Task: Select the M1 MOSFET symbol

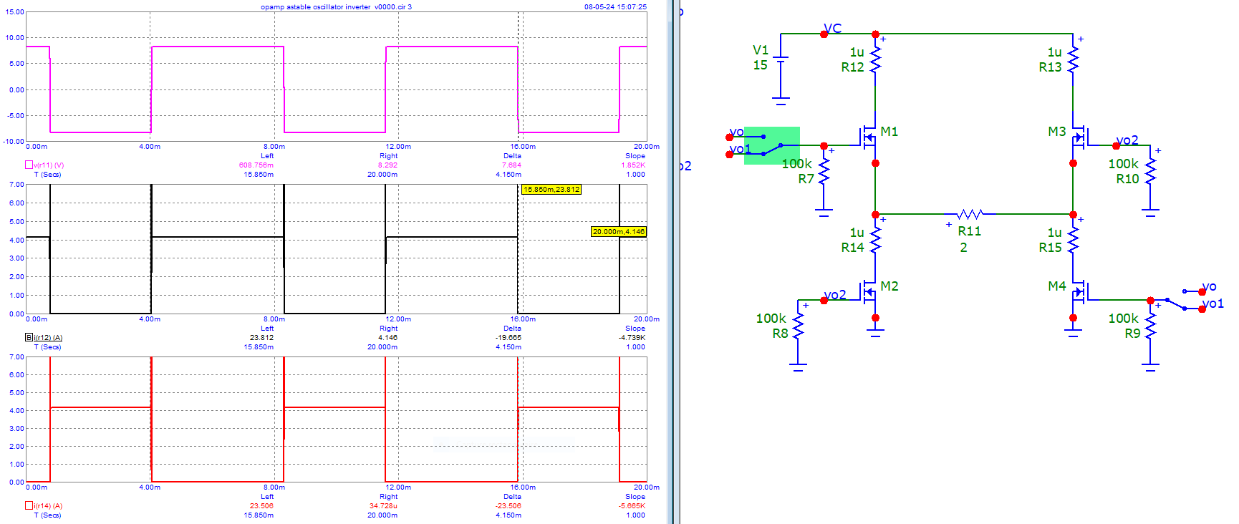Action: pos(869,136)
